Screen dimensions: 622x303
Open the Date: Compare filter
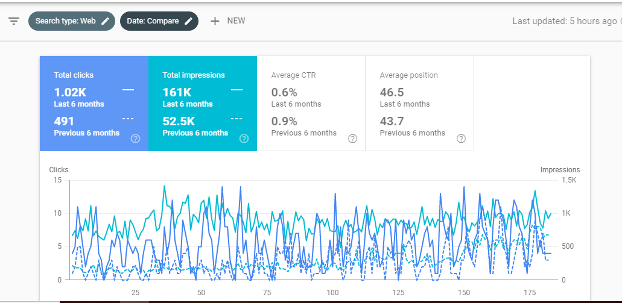click(153, 21)
